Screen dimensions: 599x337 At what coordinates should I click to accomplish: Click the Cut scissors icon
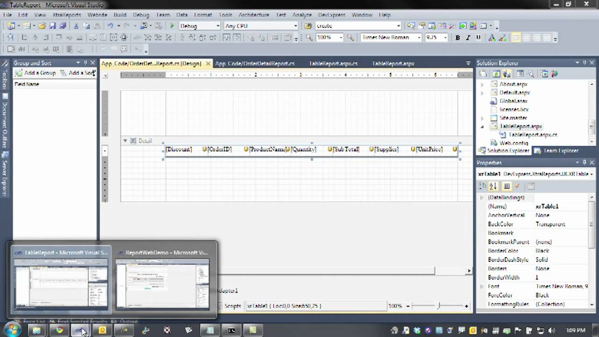[x=75, y=26]
